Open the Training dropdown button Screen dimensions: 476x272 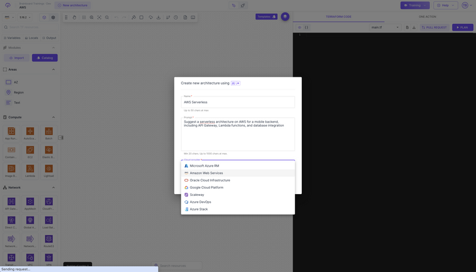(x=415, y=5)
